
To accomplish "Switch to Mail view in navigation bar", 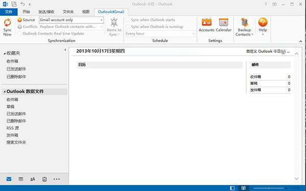I will [x=9, y=179].
